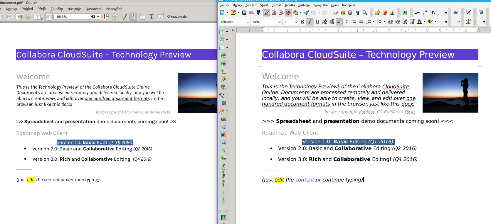
Task: Open the Nastavení menu in Okular
Action: [x=94, y=9]
